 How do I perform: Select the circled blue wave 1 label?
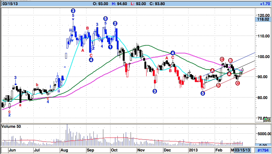110,47
